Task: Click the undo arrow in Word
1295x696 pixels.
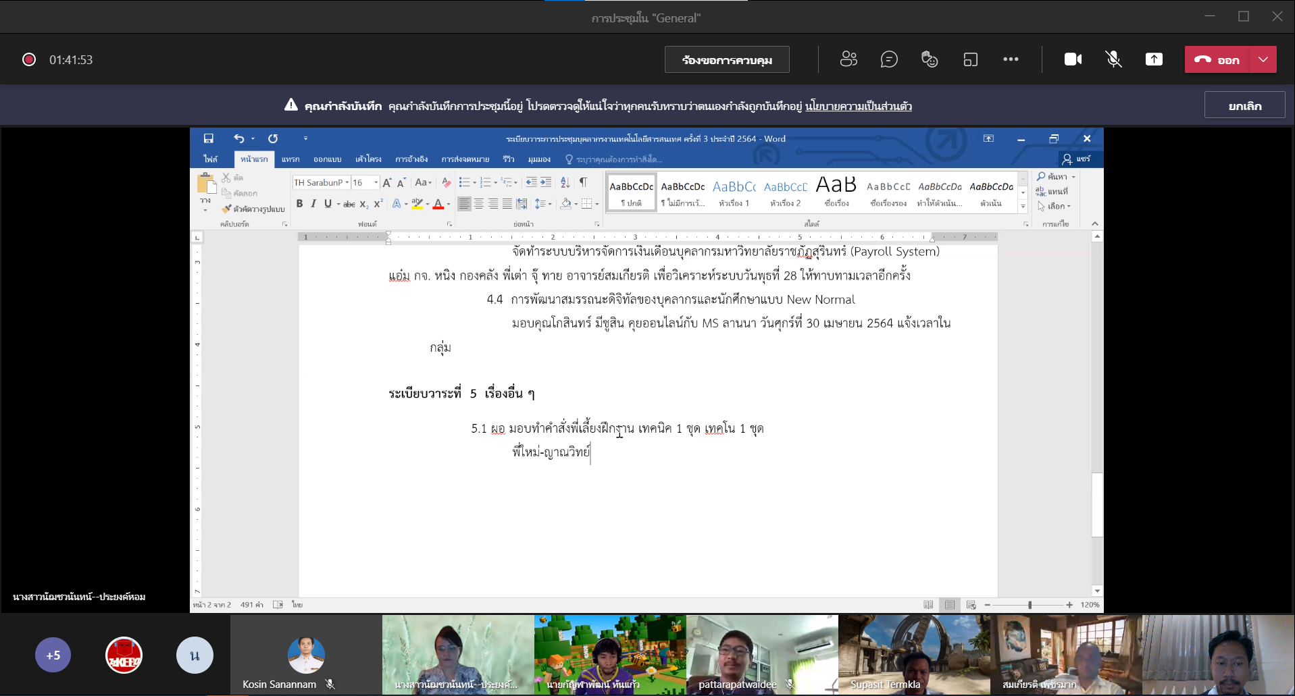Action: tap(239, 138)
